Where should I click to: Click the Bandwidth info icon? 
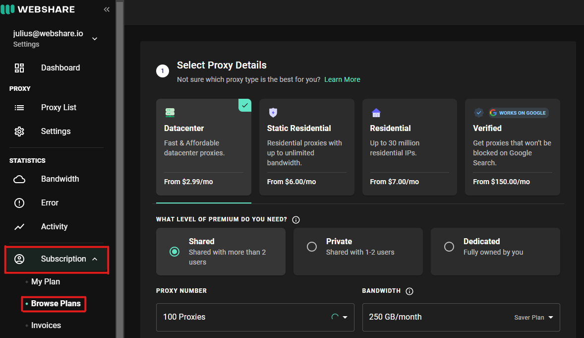[x=409, y=291]
